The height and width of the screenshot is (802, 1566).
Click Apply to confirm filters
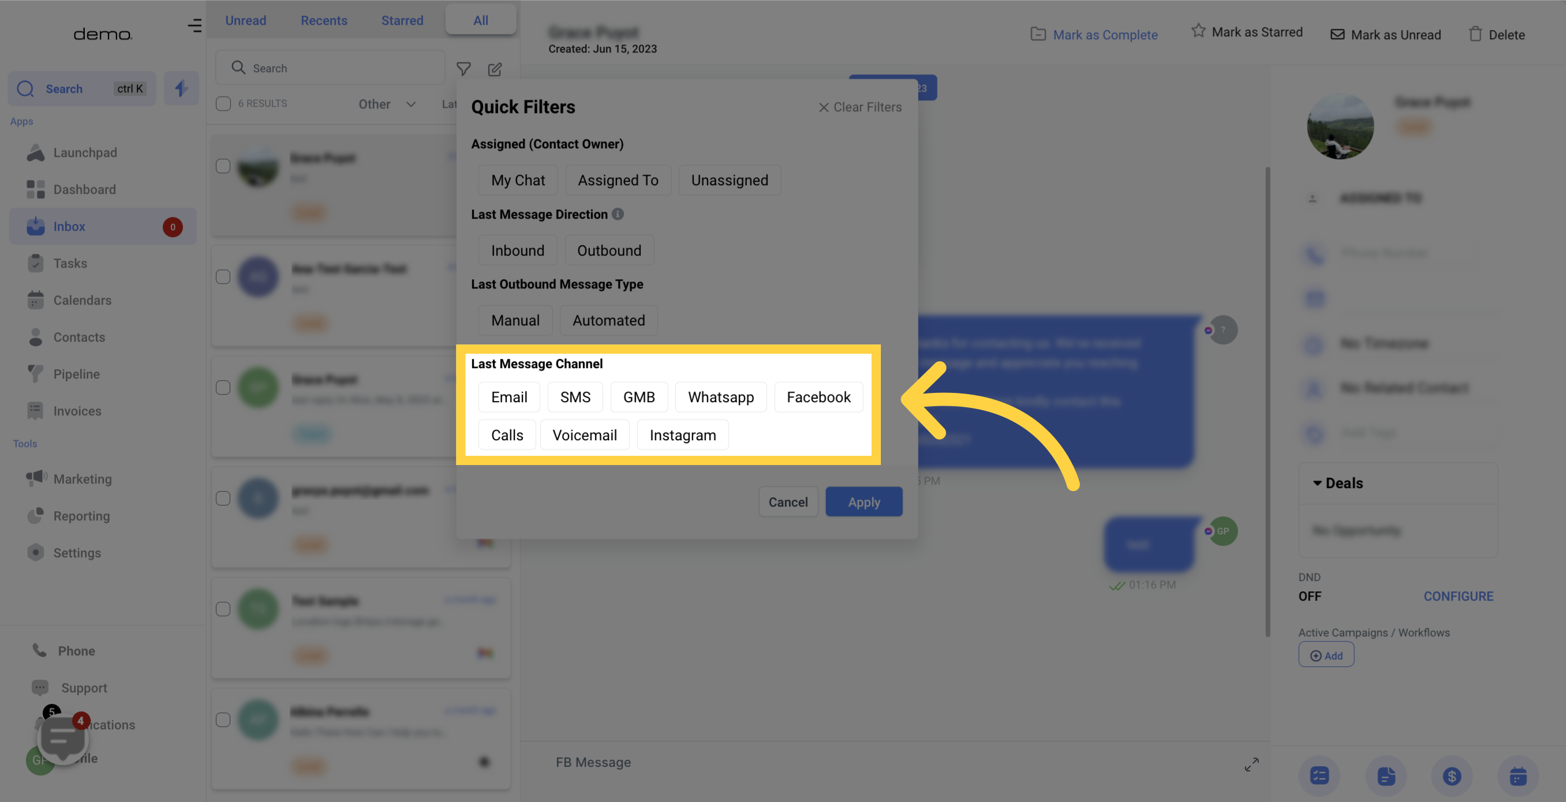pyautogui.click(x=864, y=501)
